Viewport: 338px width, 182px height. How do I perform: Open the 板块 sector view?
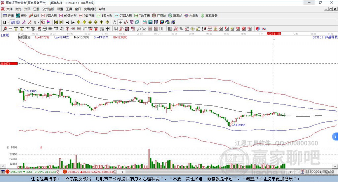21,16
